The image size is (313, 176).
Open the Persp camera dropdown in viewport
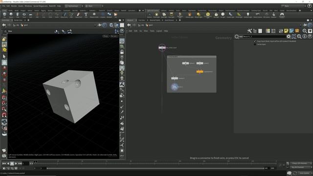tap(106, 36)
